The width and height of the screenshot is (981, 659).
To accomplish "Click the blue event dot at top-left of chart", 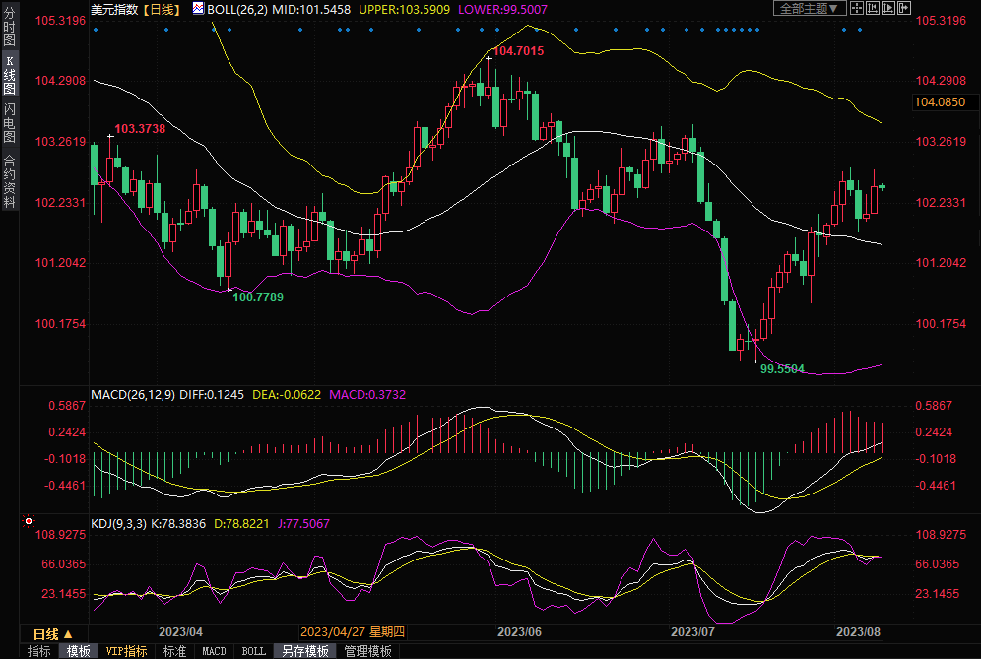I will [x=95, y=30].
